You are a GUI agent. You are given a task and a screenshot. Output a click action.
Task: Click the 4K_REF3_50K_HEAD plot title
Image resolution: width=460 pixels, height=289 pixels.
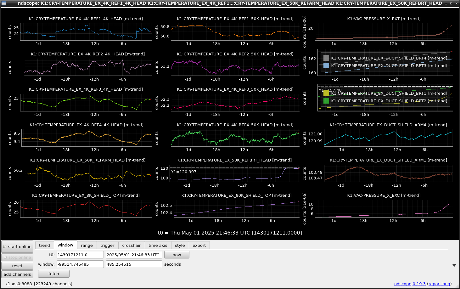click(x=235, y=89)
